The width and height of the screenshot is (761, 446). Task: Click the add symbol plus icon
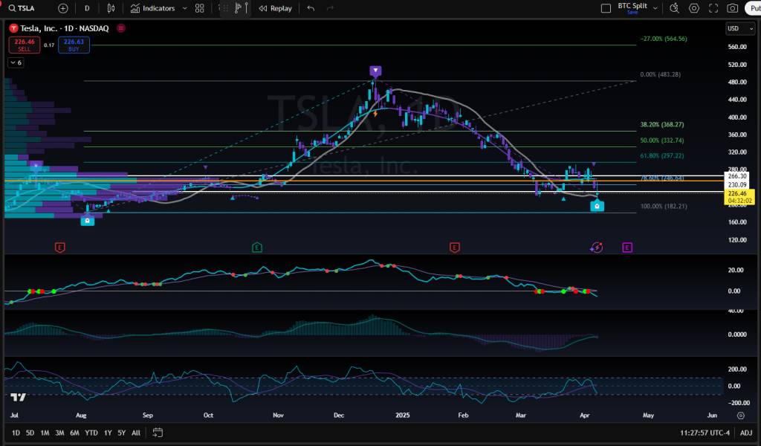click(62, 8)
